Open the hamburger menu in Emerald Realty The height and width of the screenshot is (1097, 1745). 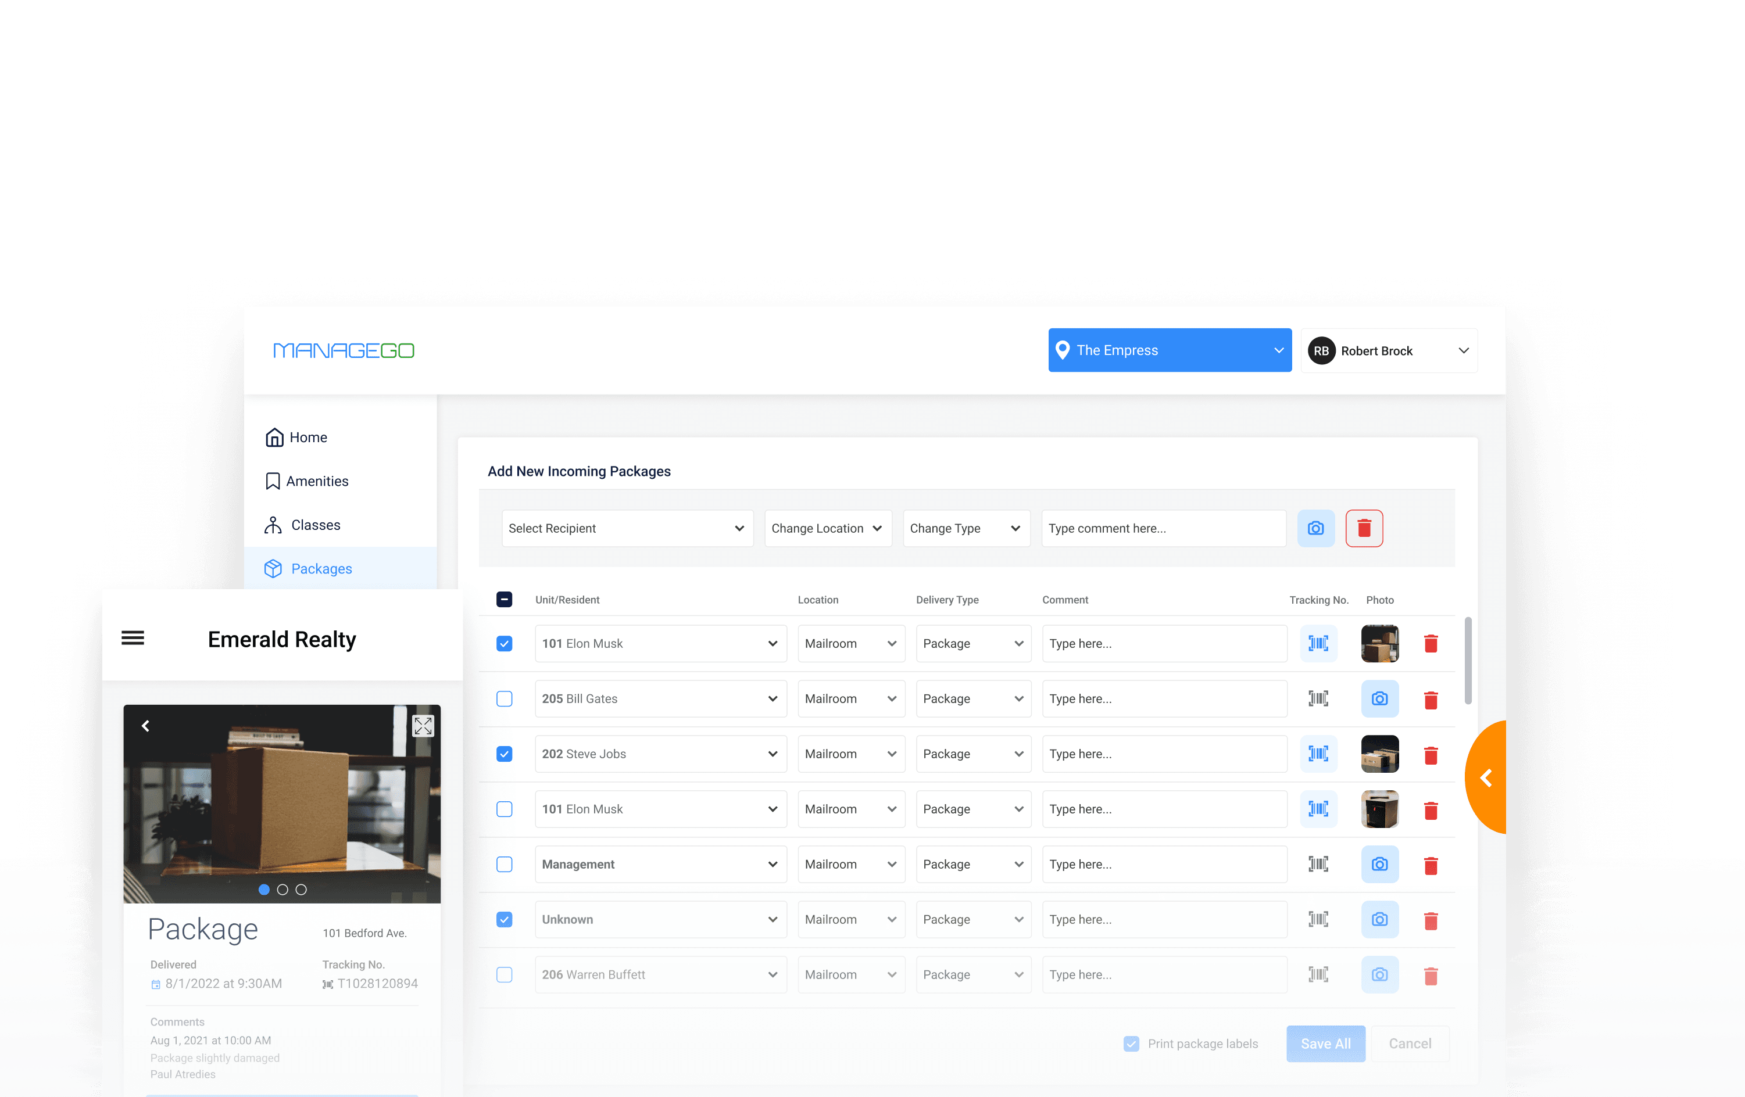133,639
